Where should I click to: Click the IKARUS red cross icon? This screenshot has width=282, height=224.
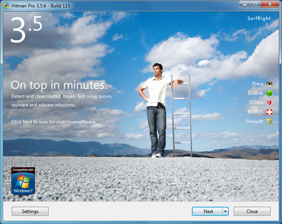coord(269,112)
